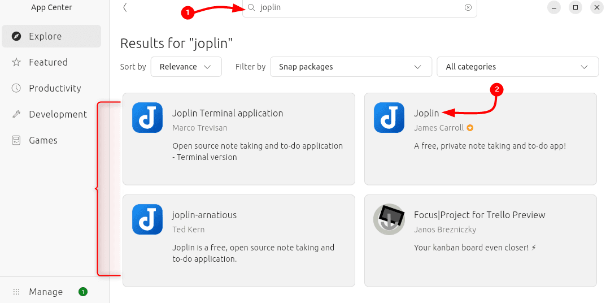
Task: Expand the Snap packages filter dropdown
Action: (350, 67)
